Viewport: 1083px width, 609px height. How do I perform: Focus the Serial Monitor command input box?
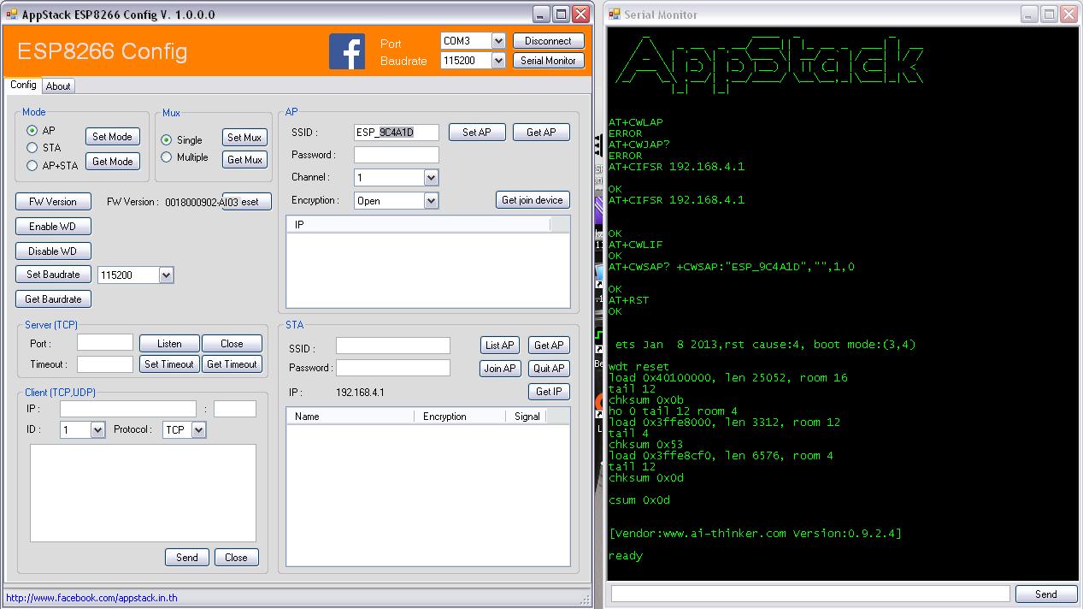[x=810, y=594]
